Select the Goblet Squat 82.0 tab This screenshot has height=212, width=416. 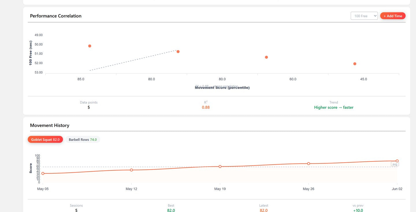45,140
